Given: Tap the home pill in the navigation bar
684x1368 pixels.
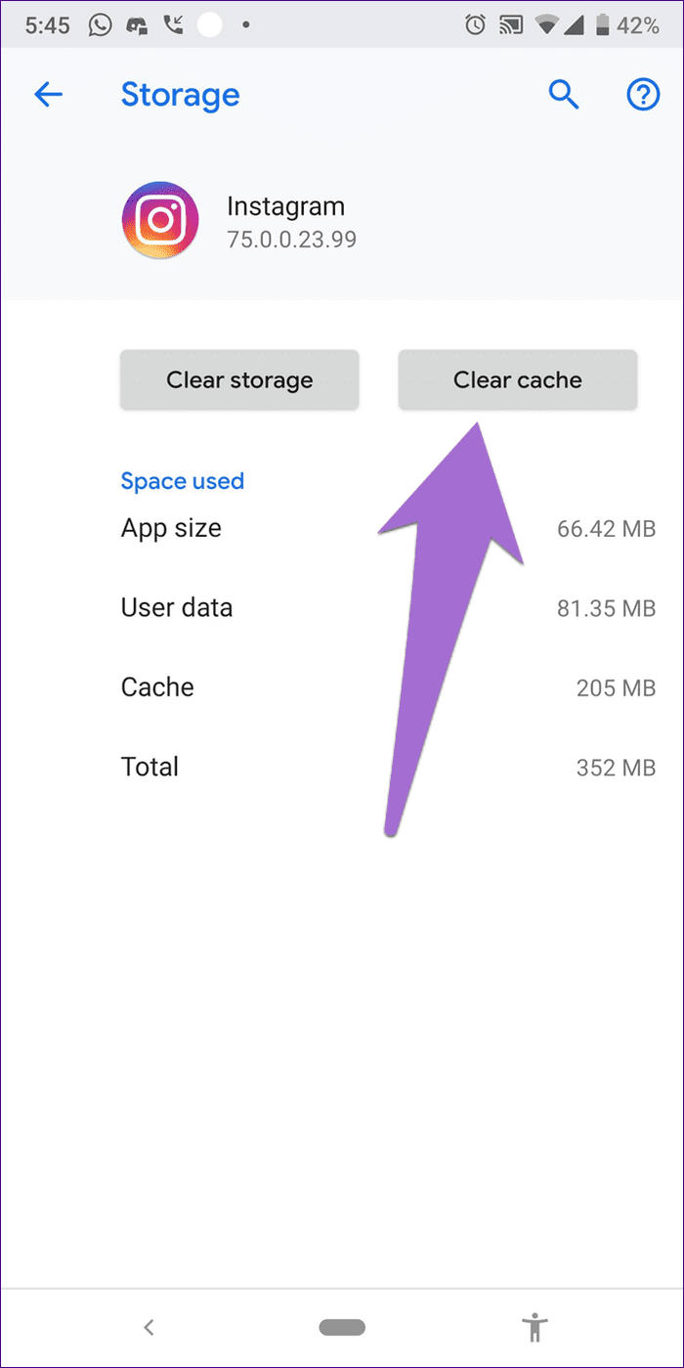Looking at the screenshot, I should [342, 1327].
